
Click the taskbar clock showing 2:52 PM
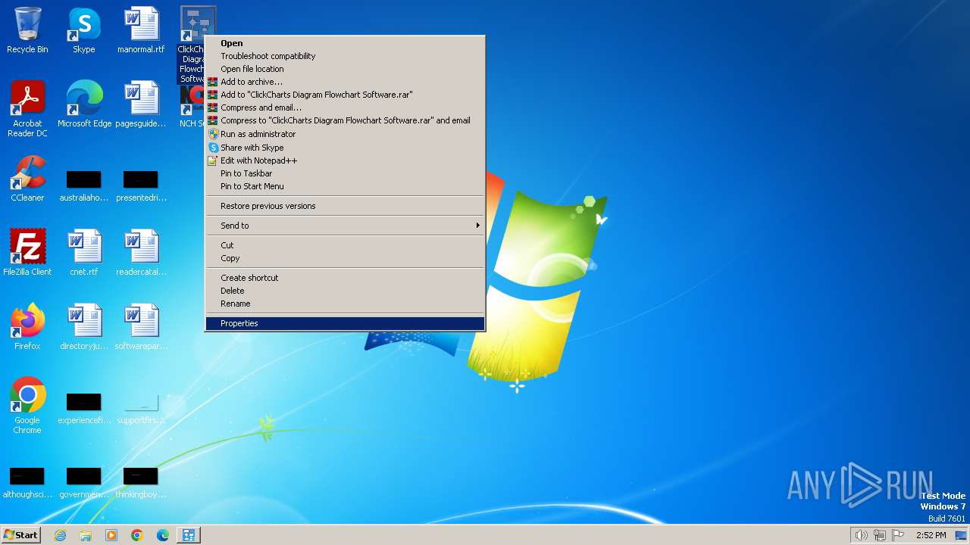pyautogui.click(x=930, y=535)
